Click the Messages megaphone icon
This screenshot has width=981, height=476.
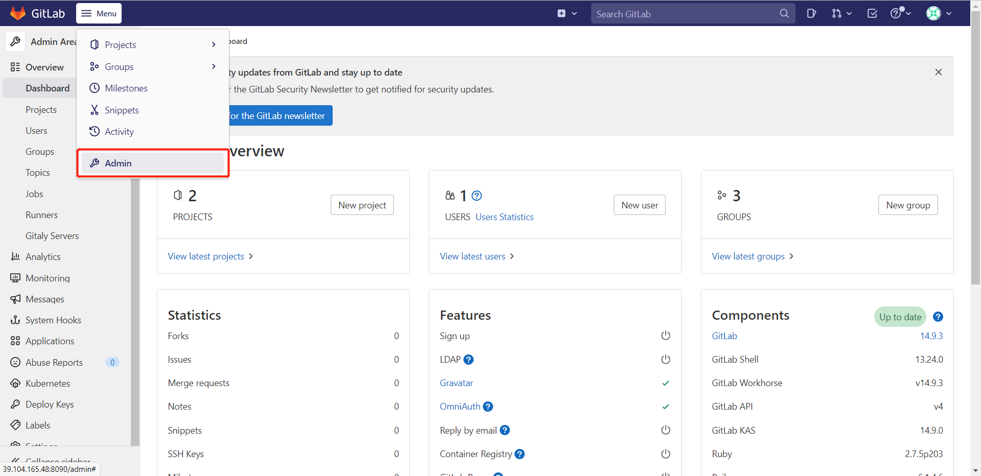pyautogui.click(x=15, y=299)
